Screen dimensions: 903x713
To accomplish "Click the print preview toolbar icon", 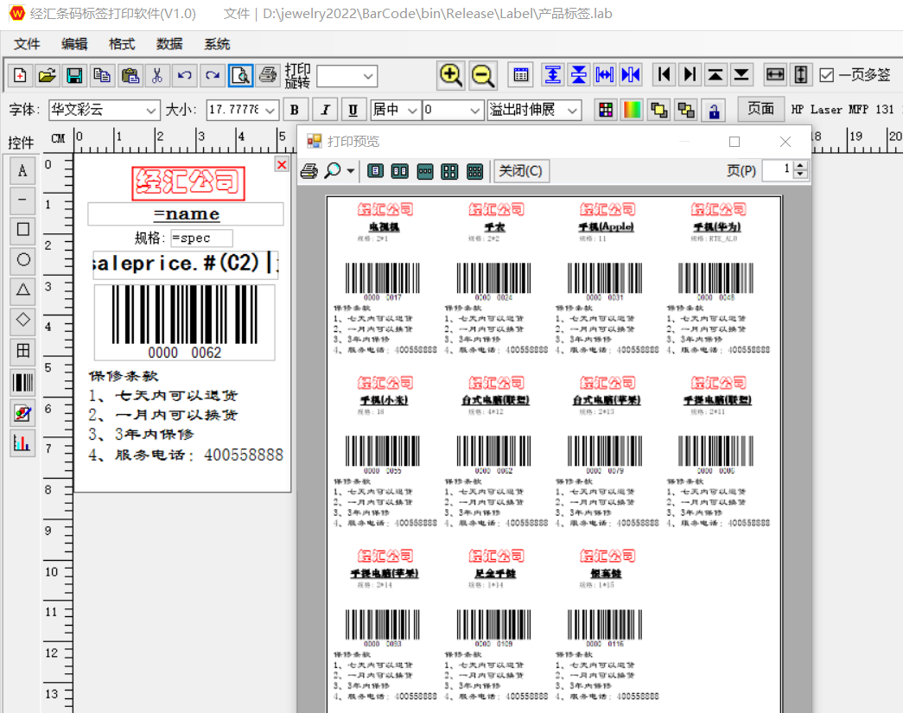I will coord(240,75).
